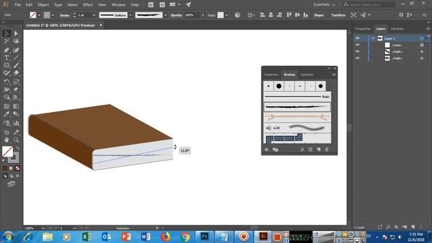This screenshot has height=243, width=432.
Task: Click Remove Brush Stroke icon in Brushes panel
Action: [302, 149]
